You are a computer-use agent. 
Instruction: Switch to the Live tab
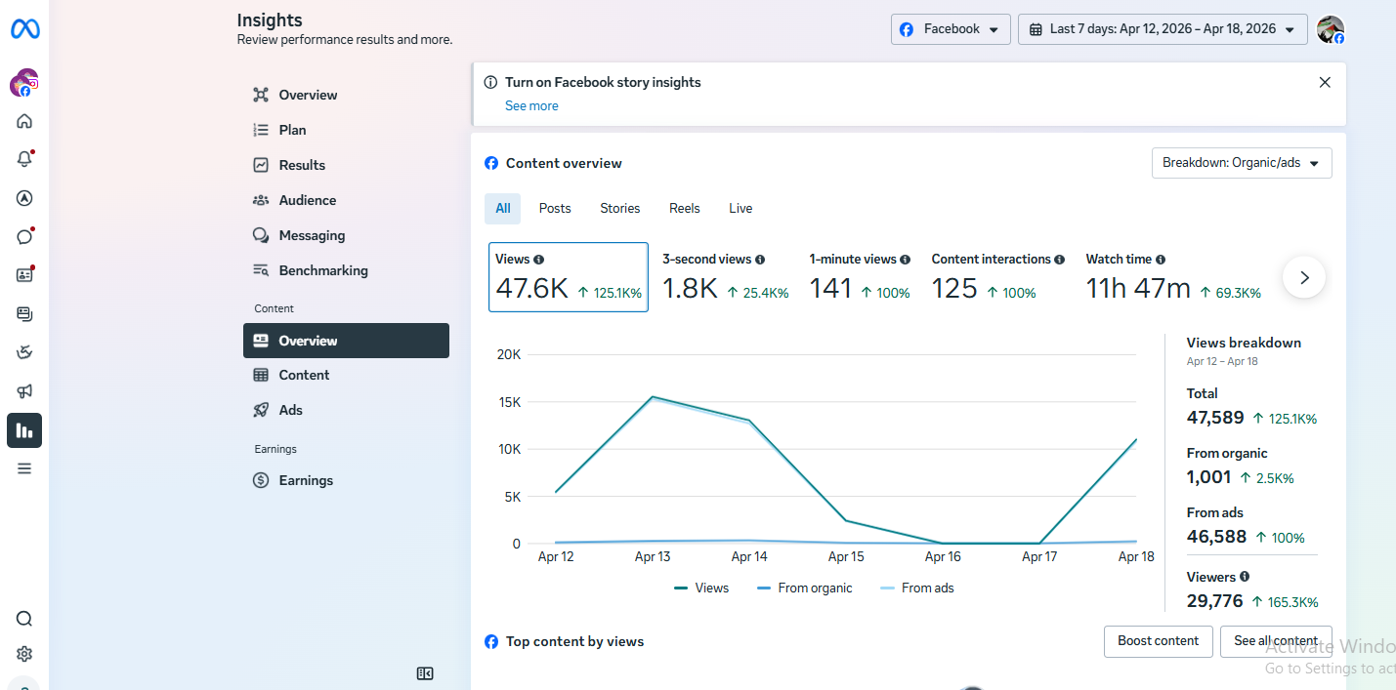740,208
